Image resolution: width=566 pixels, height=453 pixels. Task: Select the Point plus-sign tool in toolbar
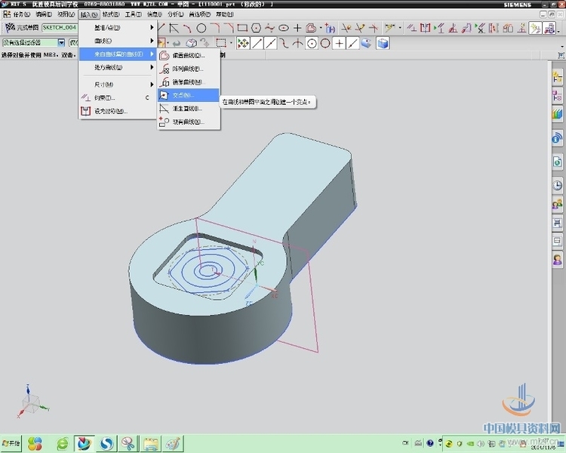coord(297,28)
